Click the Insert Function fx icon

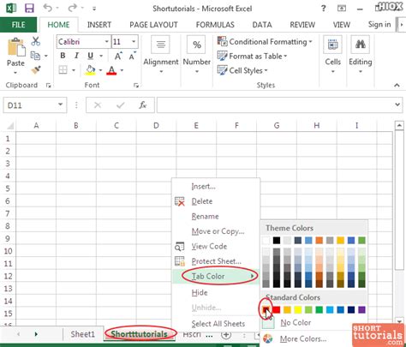[x=143, y=105]
